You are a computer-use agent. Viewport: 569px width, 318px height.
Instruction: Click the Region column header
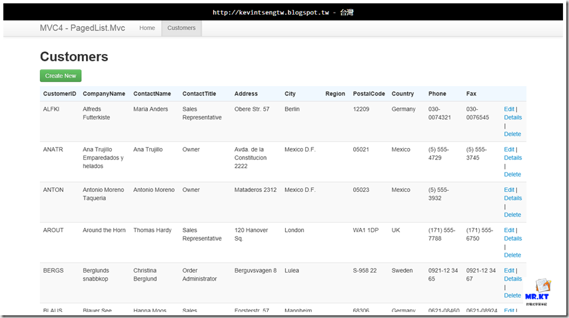[335, 93]
